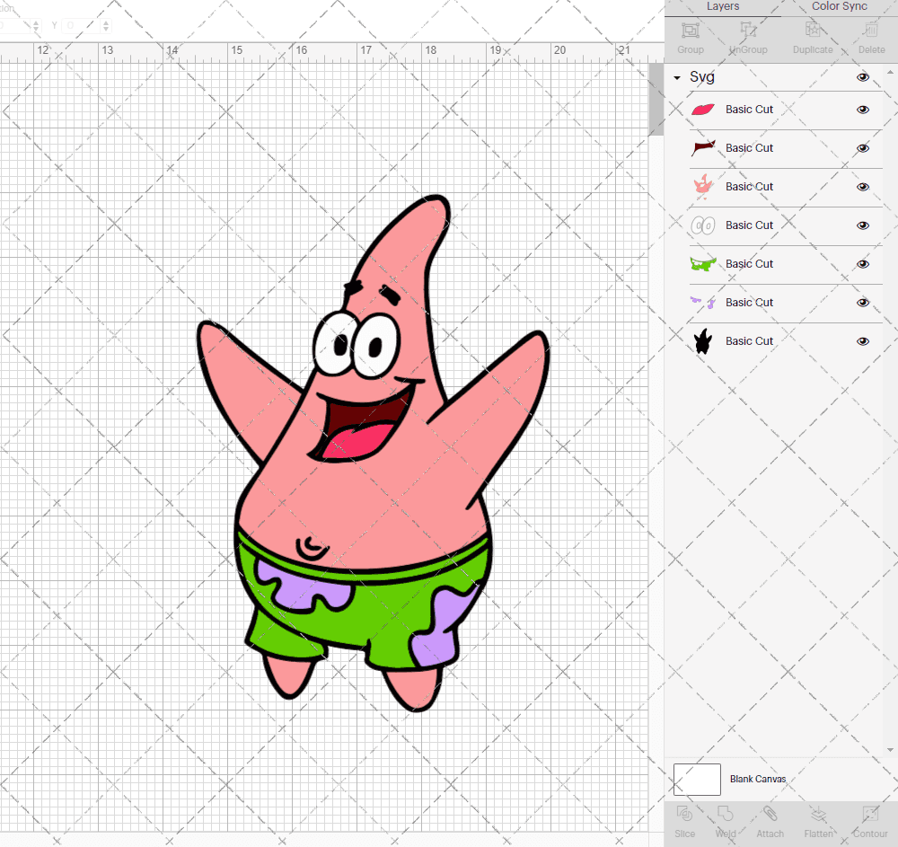The height and width of the screenshot is (847, 898).
Task: Select the black outline layer thumbnail
Action: click(703, 341)
